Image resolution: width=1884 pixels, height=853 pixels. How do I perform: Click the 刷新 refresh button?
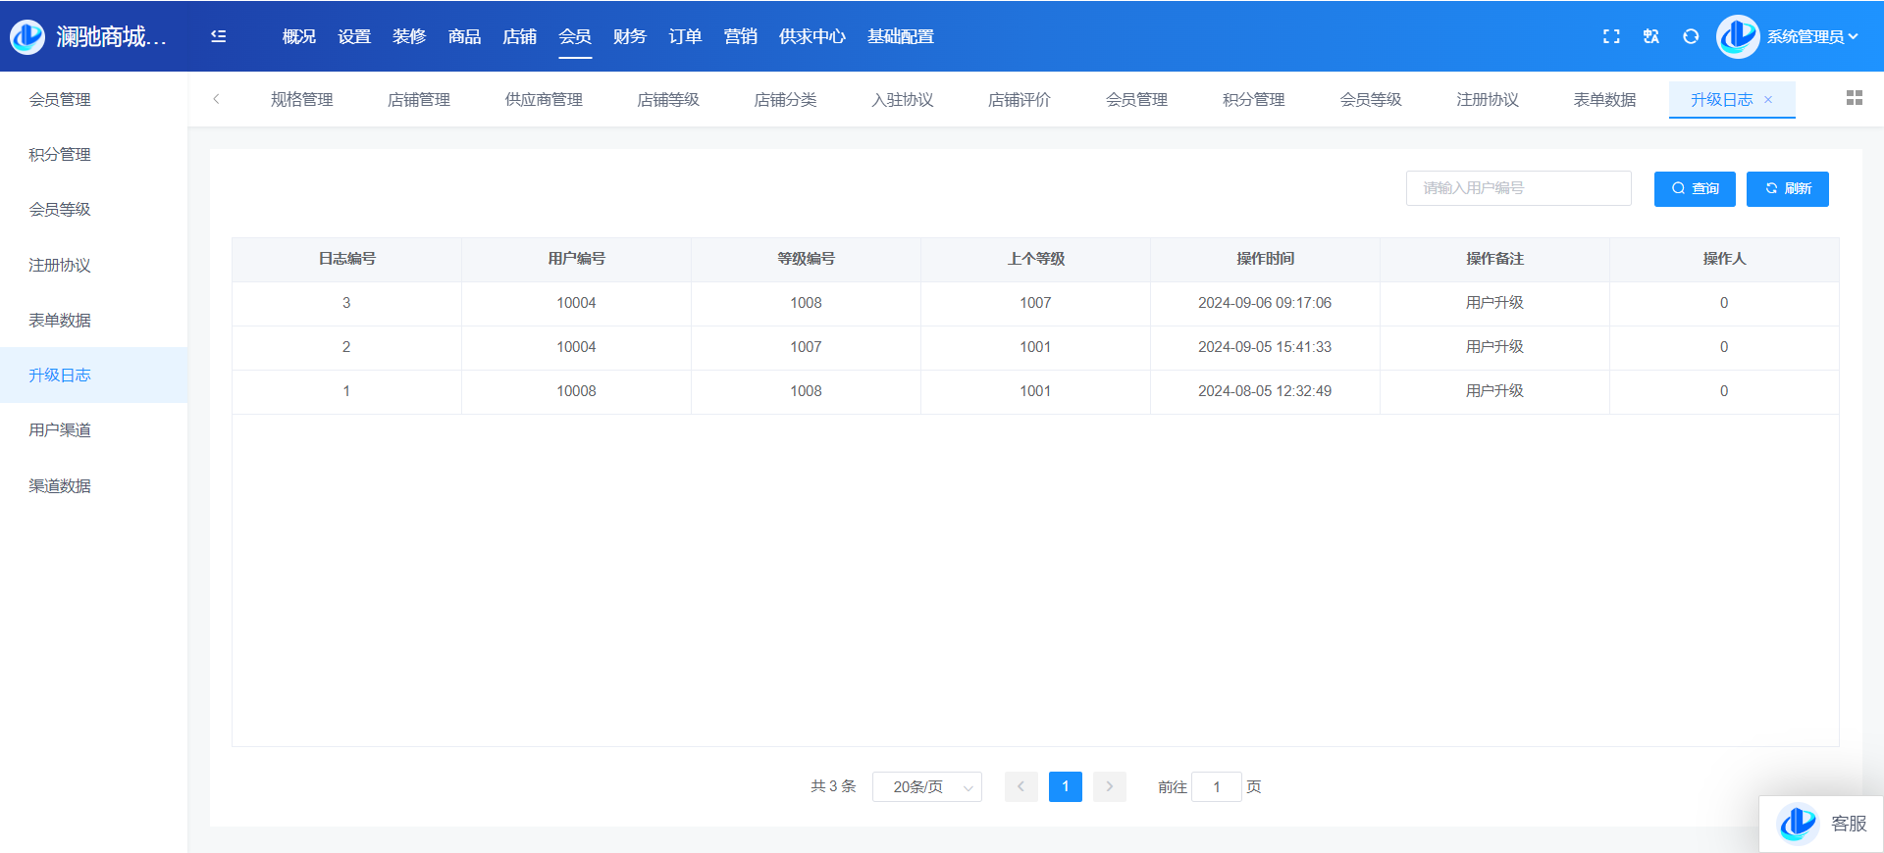pos(1787,189)
